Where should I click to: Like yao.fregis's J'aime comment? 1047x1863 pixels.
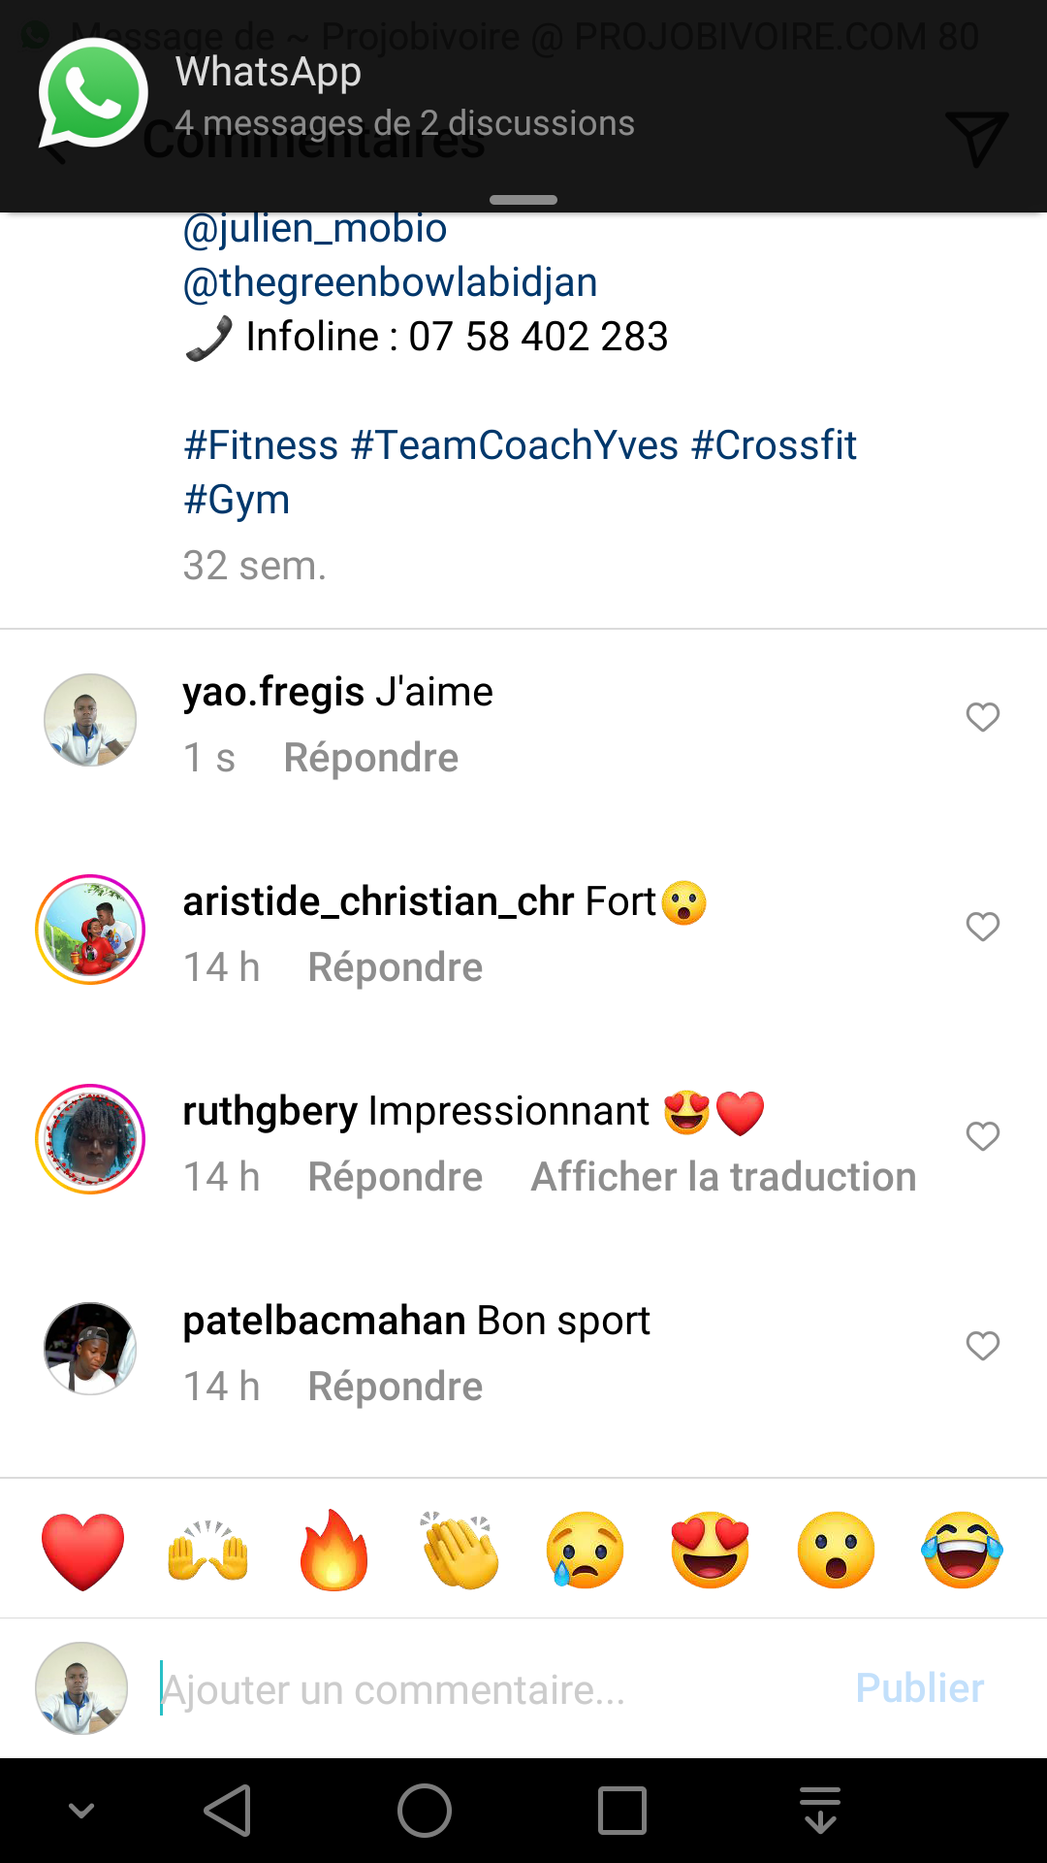click(x=982, y=717)
